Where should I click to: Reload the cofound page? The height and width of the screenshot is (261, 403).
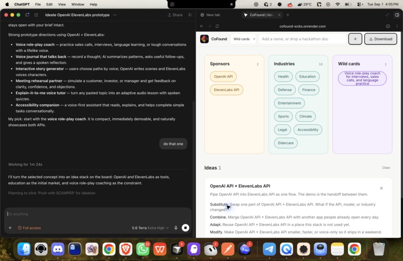(x=217, y=26)
